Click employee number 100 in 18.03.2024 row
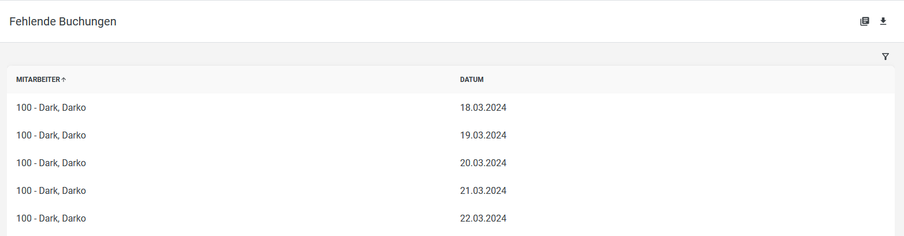 (24, 107)
